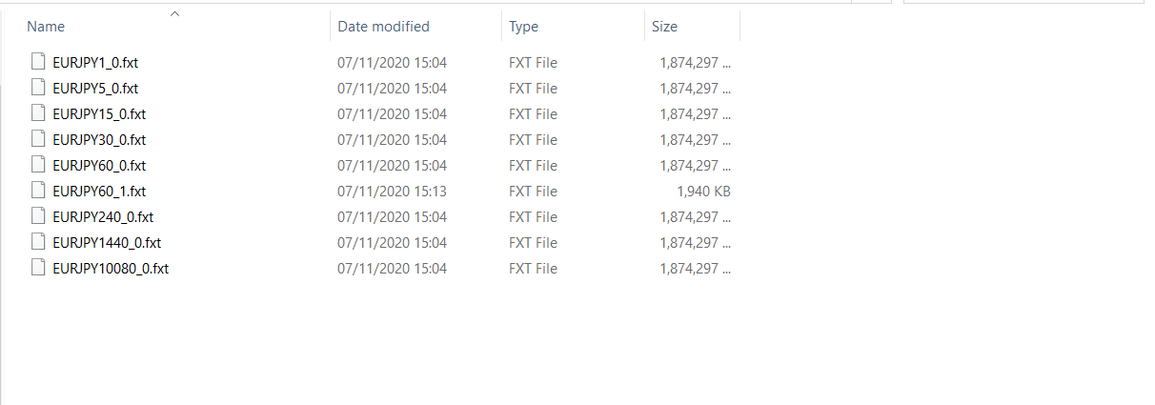
Task: Select the EURJPY1440_0.fxt file icon
Action: pos(38,242)
